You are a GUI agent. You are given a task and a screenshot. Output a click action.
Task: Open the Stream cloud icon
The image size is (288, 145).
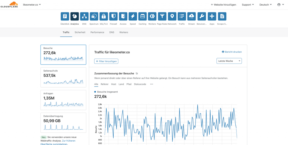(192, 16)
